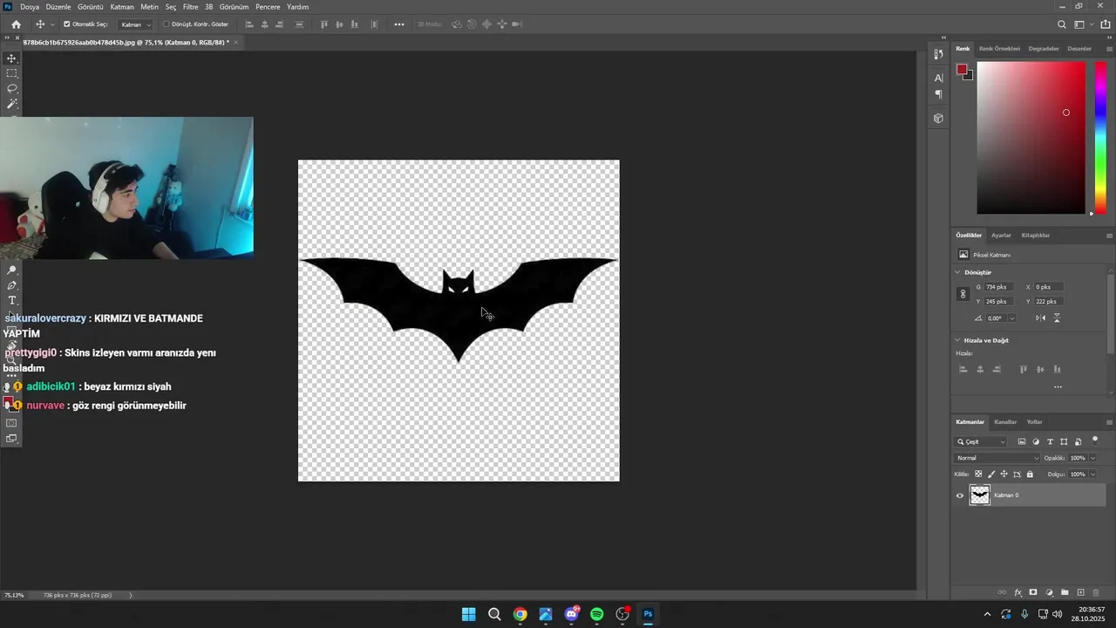Screen dimensions: 1116x628
Task: Open Spotify from the taskbar
Action: 597,614
